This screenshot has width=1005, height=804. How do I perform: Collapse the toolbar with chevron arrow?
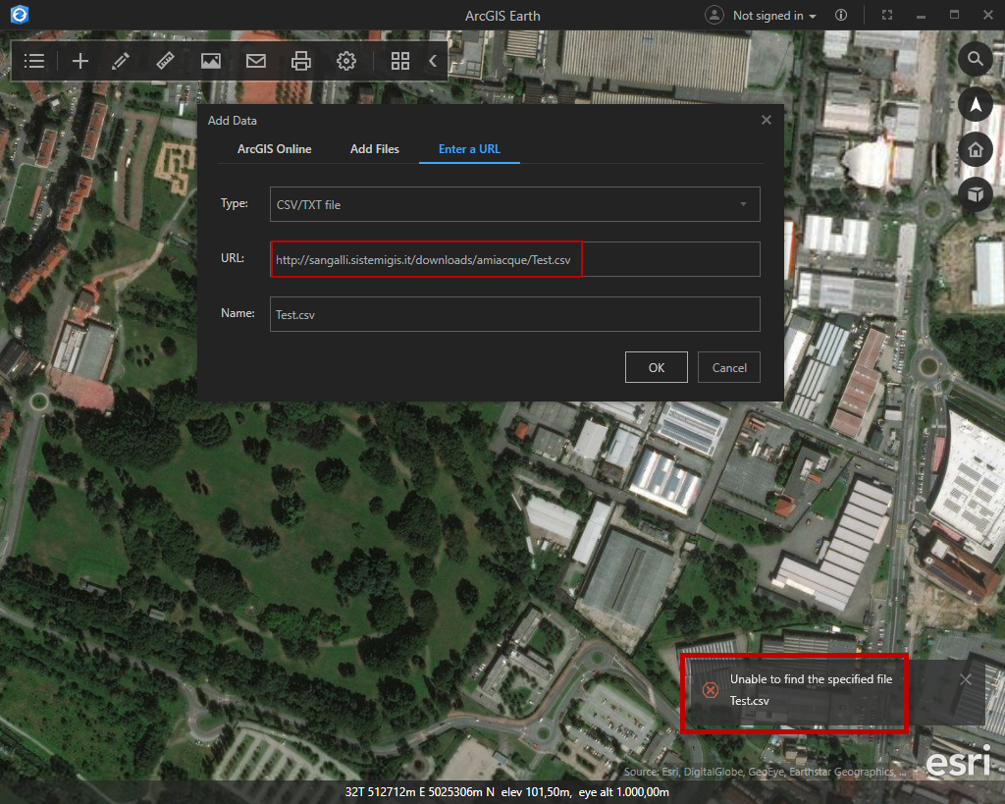433,61
